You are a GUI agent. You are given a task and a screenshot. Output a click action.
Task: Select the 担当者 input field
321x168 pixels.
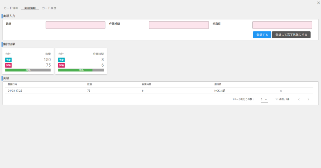(282, 25)
